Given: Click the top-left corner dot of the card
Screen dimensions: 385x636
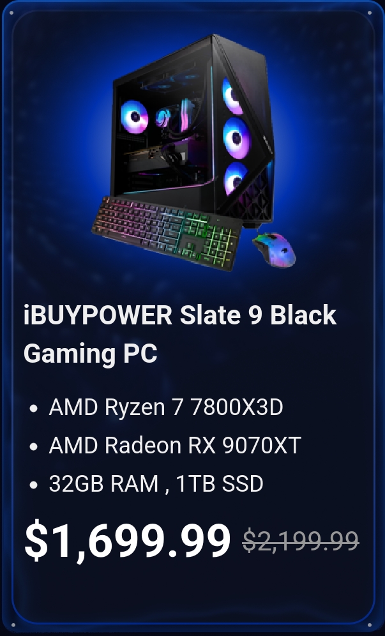Looking at the screenshot, I should (11, 13).
